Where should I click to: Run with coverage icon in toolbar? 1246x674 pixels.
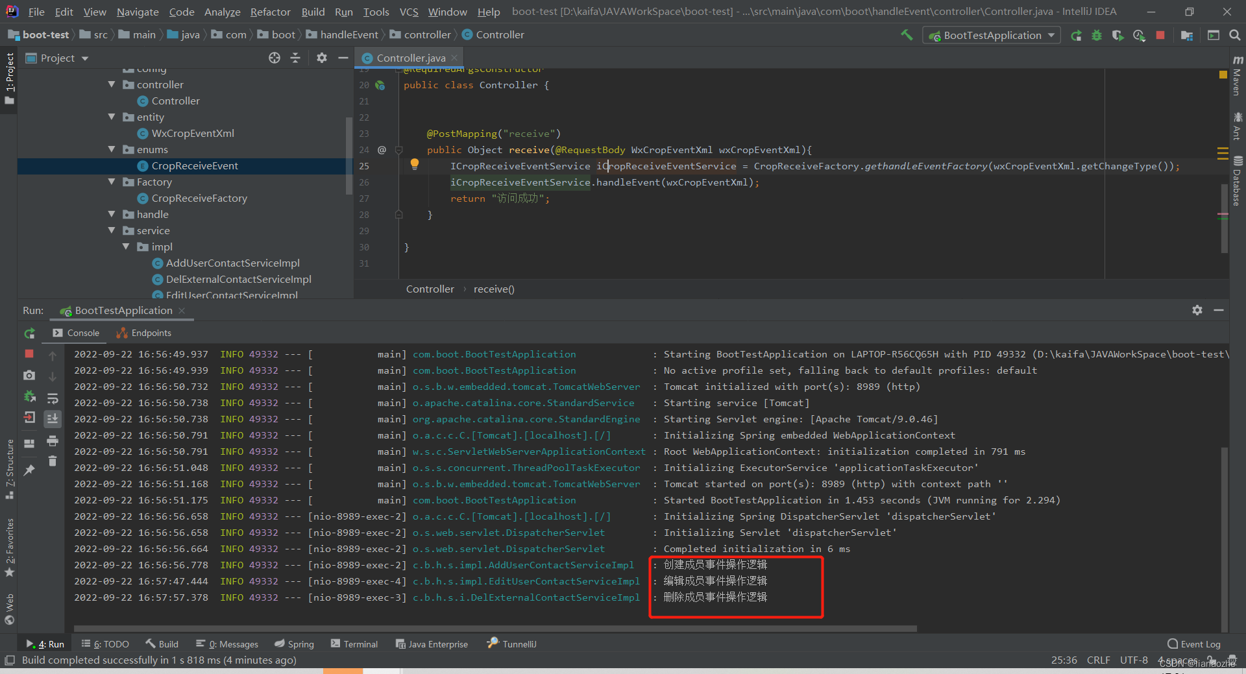pos(1118,36)
